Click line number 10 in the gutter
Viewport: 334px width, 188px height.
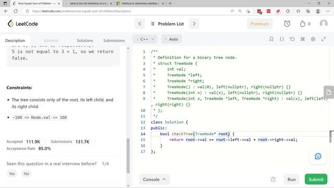143,110
